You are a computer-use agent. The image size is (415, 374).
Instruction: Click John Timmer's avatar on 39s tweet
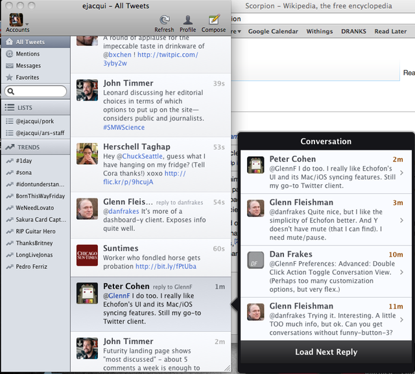click(x=87, y=90)
